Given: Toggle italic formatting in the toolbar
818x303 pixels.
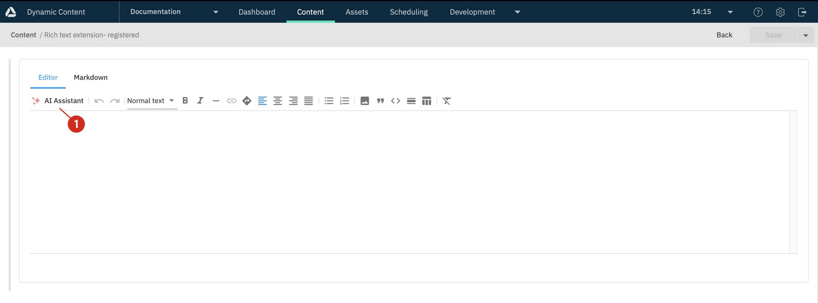Looking at the screenshot, I should point(200,101).
